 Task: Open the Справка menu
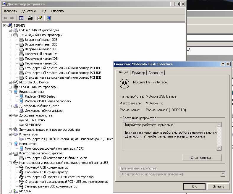57,11
